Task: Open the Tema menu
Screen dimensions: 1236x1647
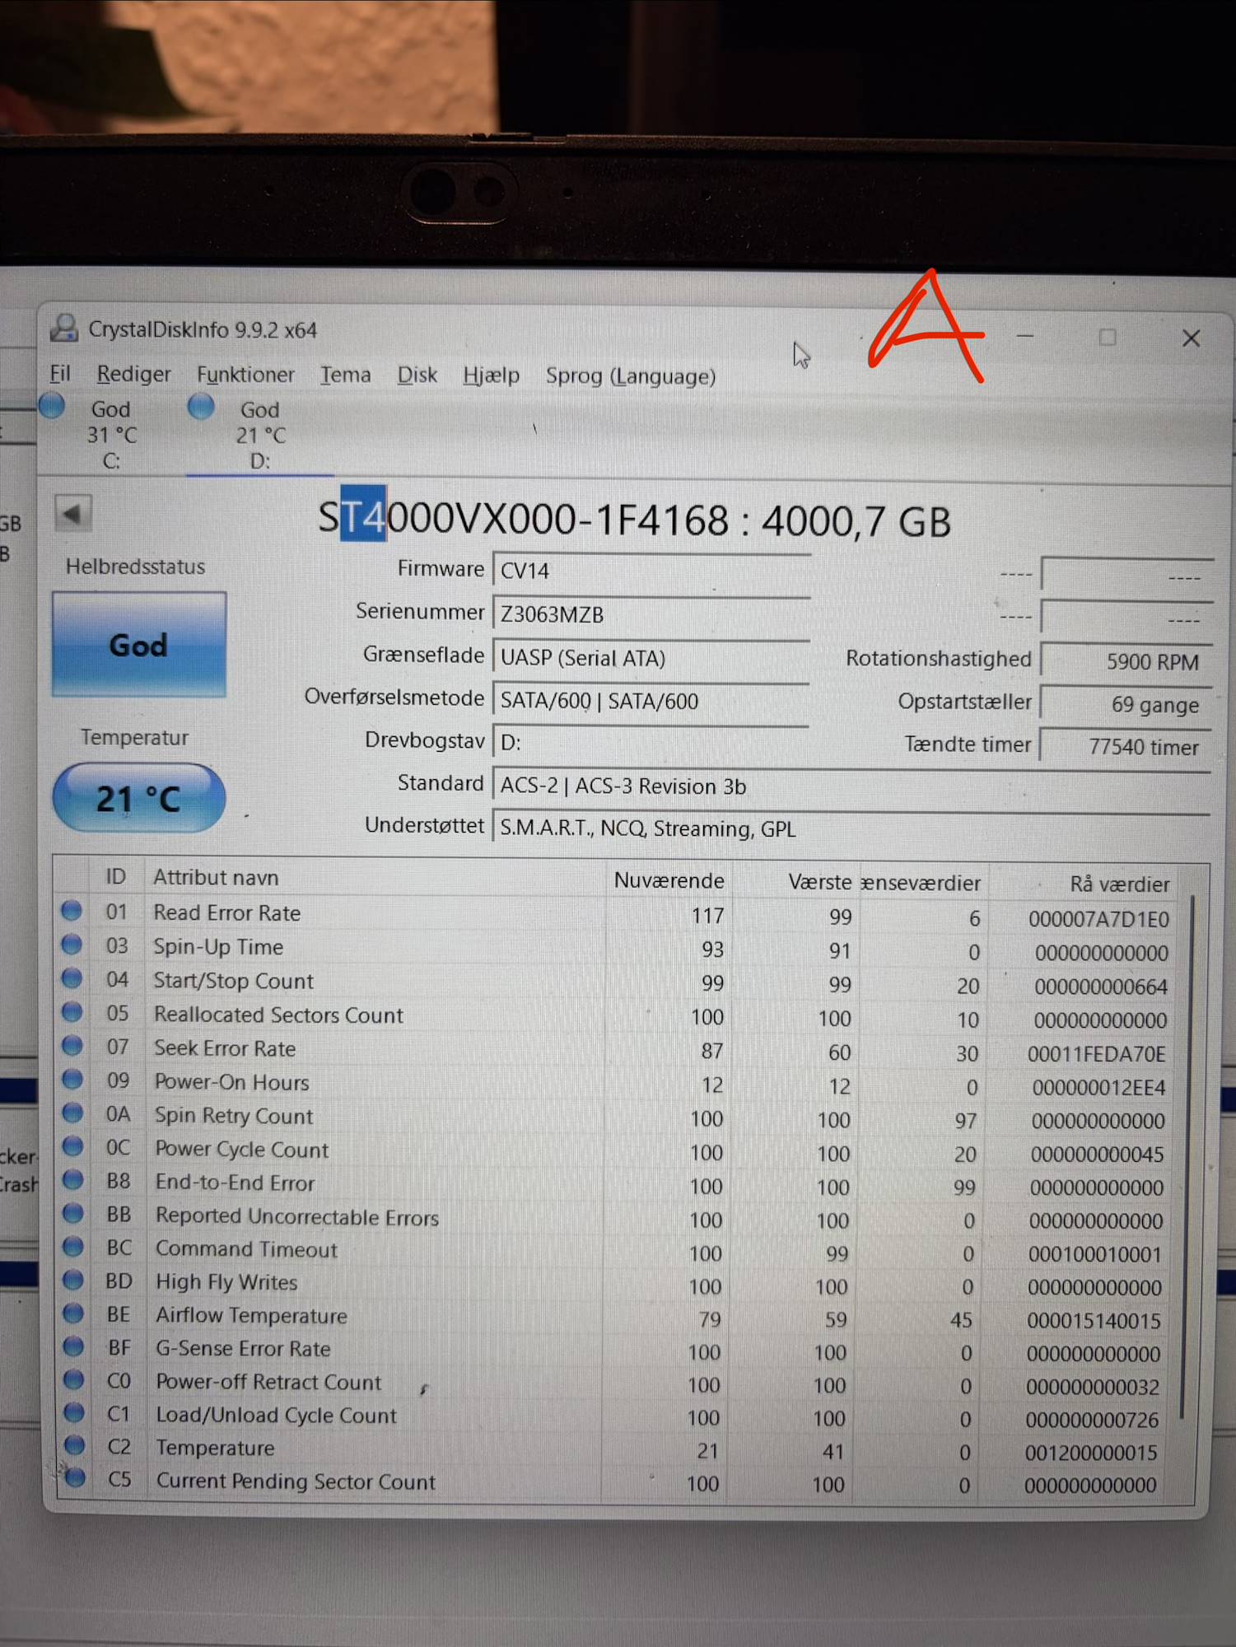Action: (345, 376)
